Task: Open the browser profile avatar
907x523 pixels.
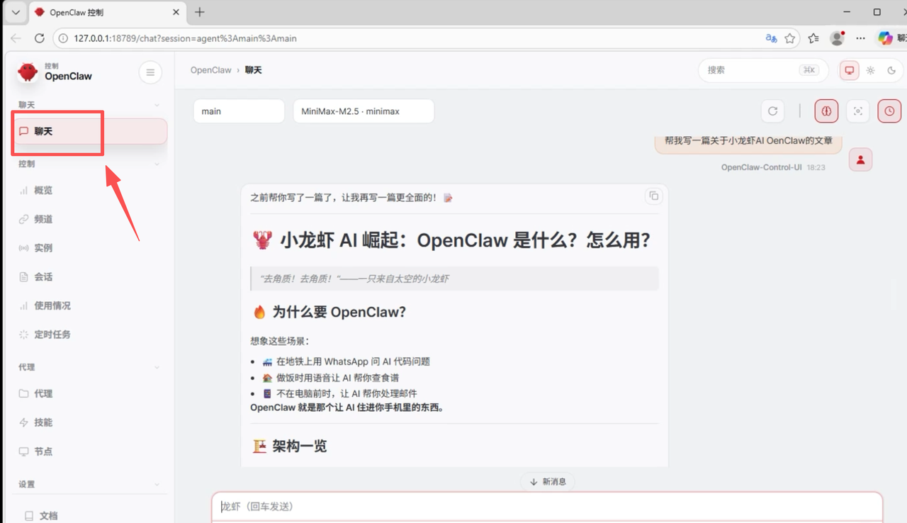Action: (x=838, y=38)
